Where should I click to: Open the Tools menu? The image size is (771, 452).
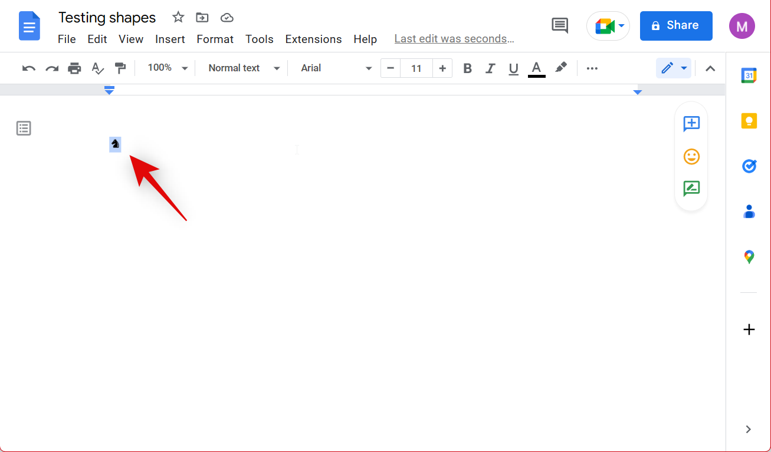coord(260,39)
